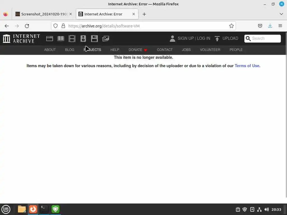Open the Firefox hamburger menu

coord(280,26)
